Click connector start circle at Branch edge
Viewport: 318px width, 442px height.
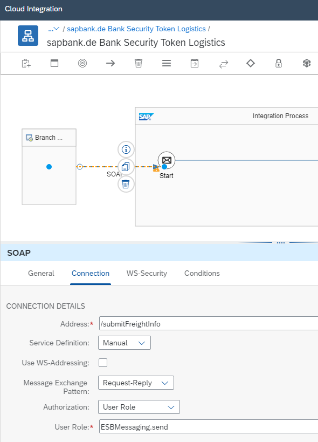80,167
